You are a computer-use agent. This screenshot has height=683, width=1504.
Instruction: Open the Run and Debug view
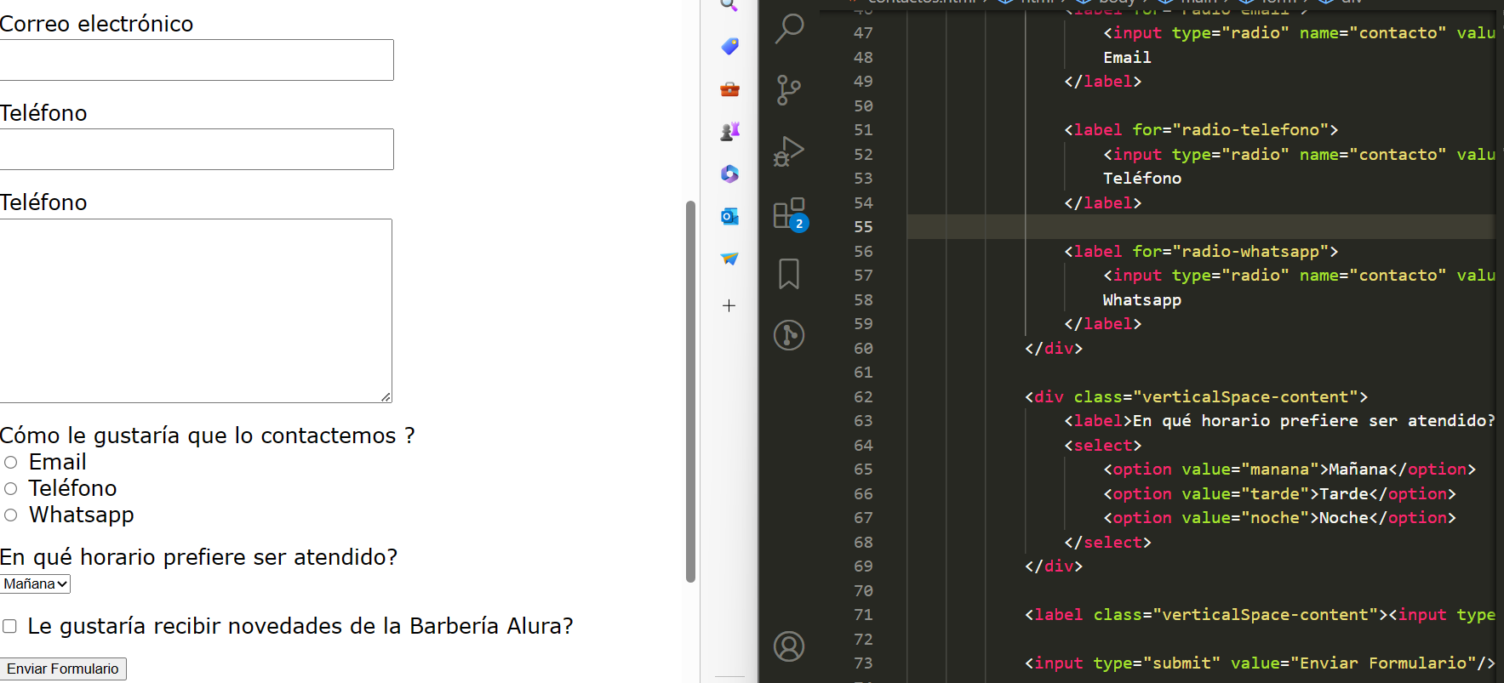pyautogui.click(x=789, y=151)
